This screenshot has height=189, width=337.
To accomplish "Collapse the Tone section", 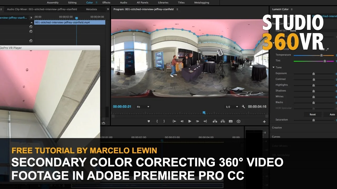I will pyautogui.click(x=274, y=67).
